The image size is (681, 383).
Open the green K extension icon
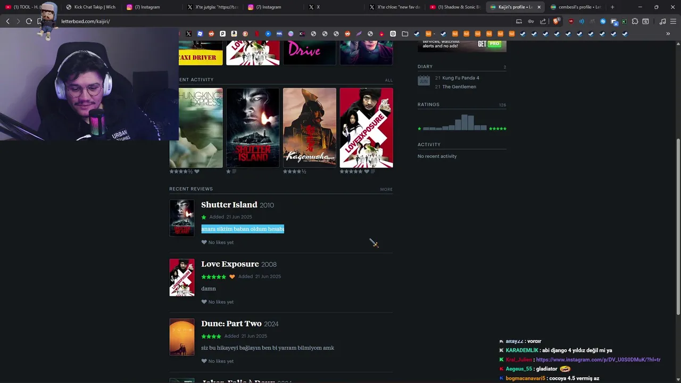[x=624, y=21]
